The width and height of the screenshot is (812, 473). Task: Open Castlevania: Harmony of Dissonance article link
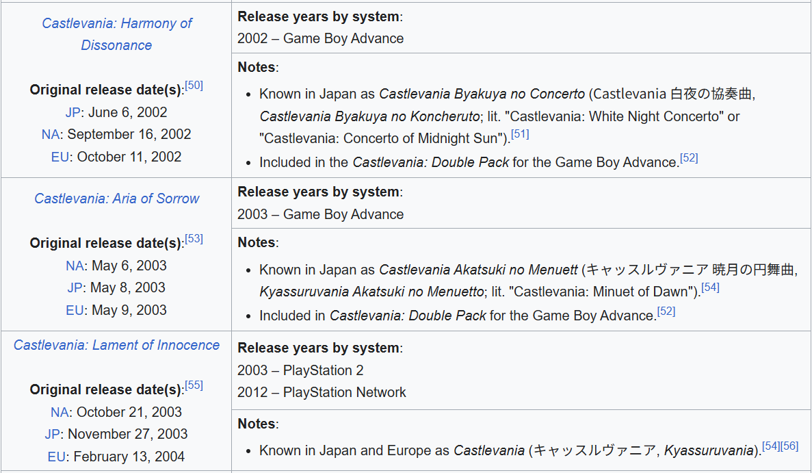[116, 34]
